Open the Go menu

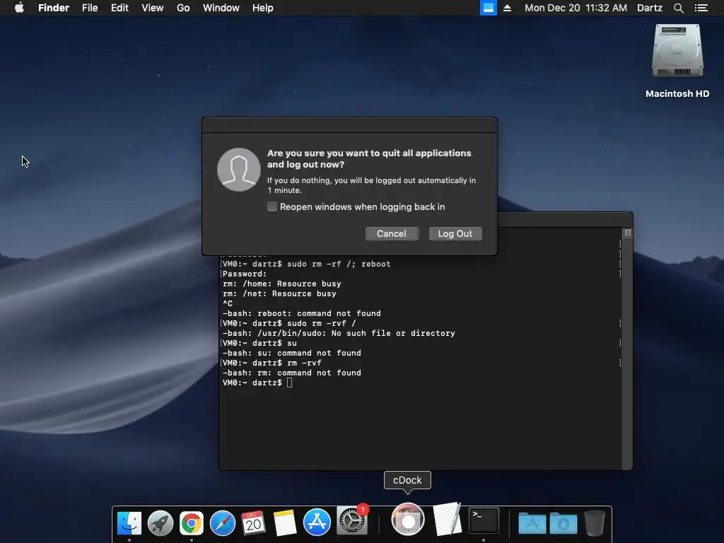point(183,8)
